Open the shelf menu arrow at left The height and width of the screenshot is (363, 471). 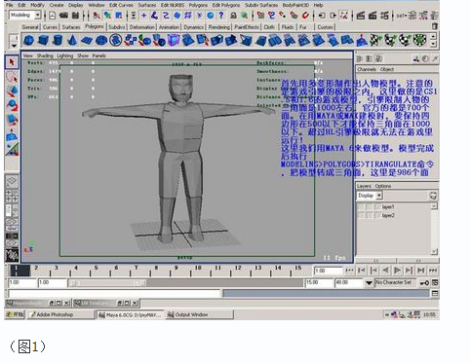coord(14,46)
